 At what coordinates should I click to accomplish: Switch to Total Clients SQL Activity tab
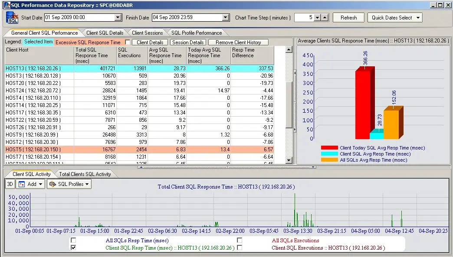pyautogui.click(x=85, y=174)
